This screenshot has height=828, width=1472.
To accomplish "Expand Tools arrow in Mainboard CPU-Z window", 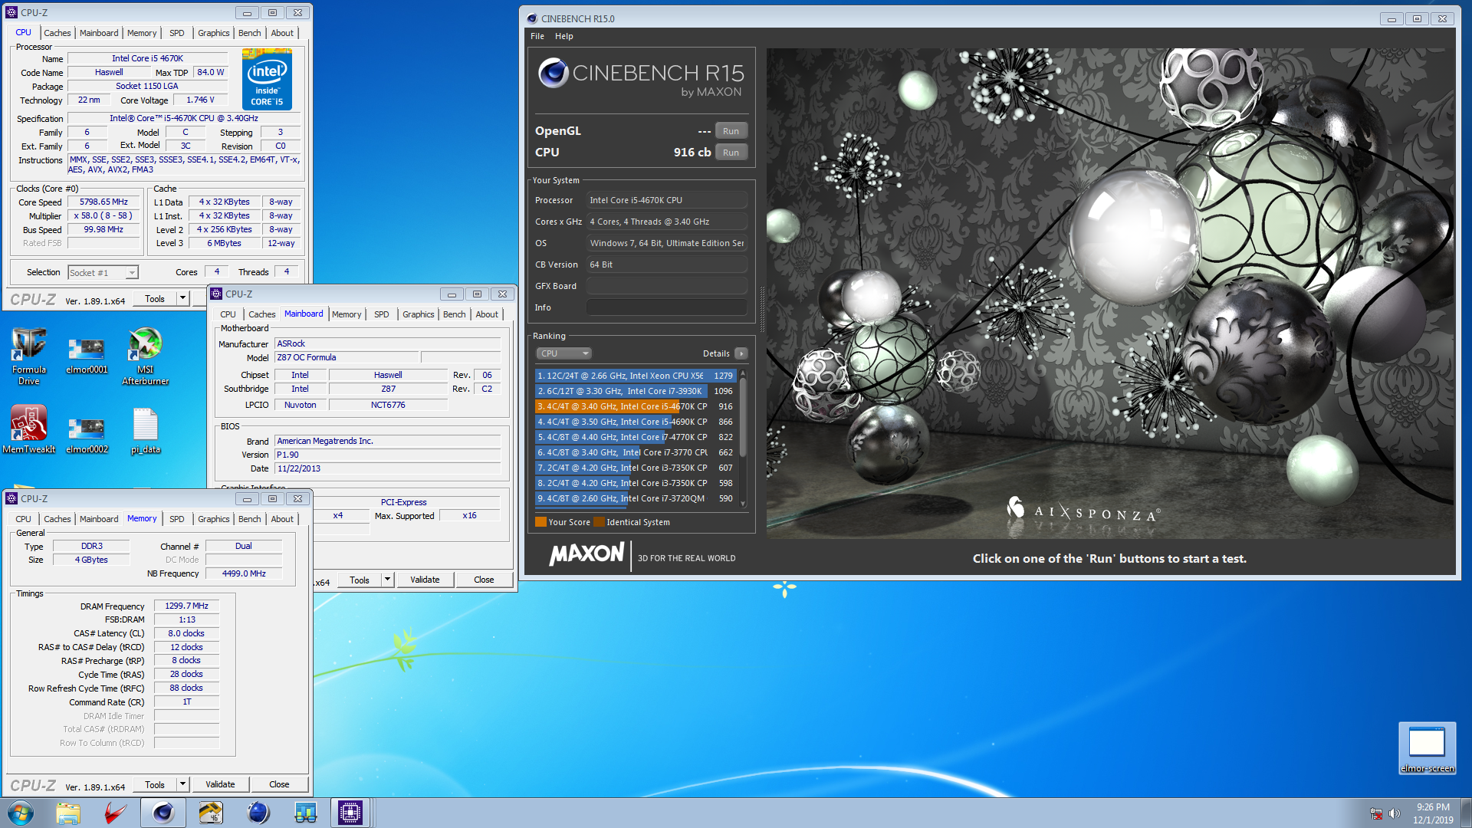I will (387, 580).
